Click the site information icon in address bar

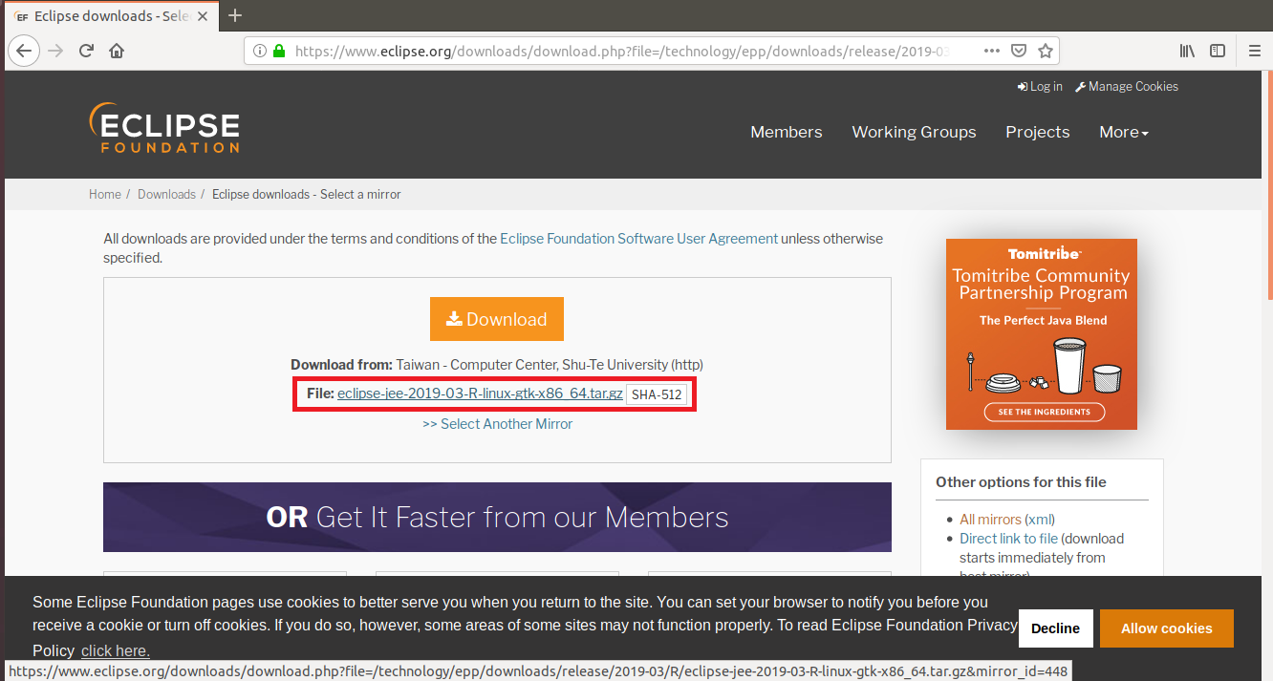tap(260, 51)
